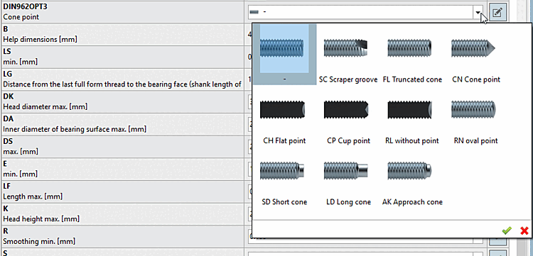The width and height of the screenshot is (533, 256).
Task: Pick the RN oval point icon
Action: pyautogui.click(x=473, y=109)
